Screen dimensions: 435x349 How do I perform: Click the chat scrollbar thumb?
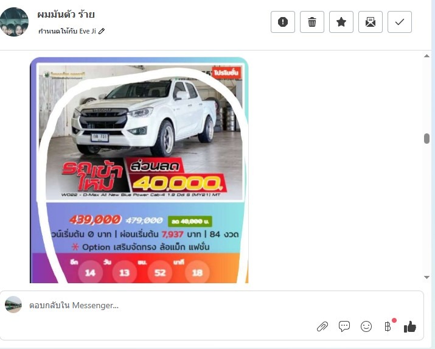[426, 138]
